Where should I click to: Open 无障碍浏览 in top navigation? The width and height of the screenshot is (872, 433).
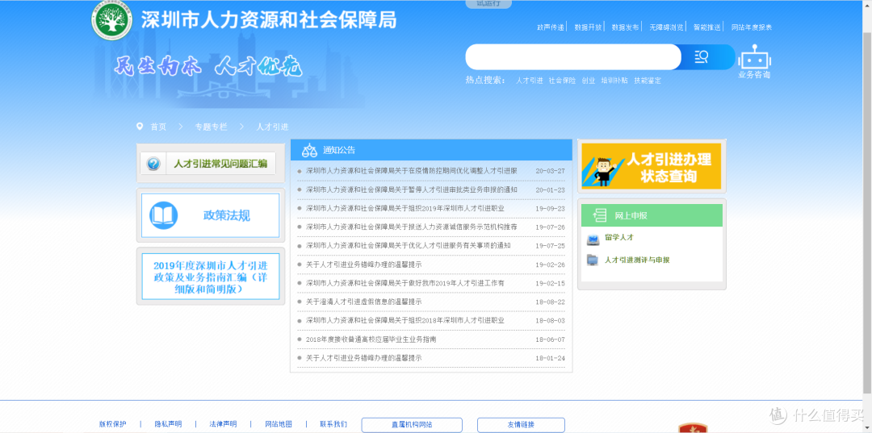(x=666, y=27)
